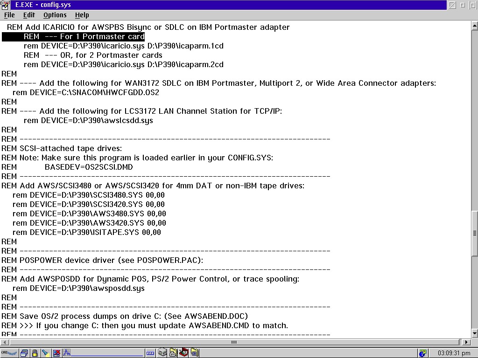The width and height of the screenshot is (478, 358).
Task: Click the 'OR, for 2 Portmaster cards' line
Action: click(93, 55)
